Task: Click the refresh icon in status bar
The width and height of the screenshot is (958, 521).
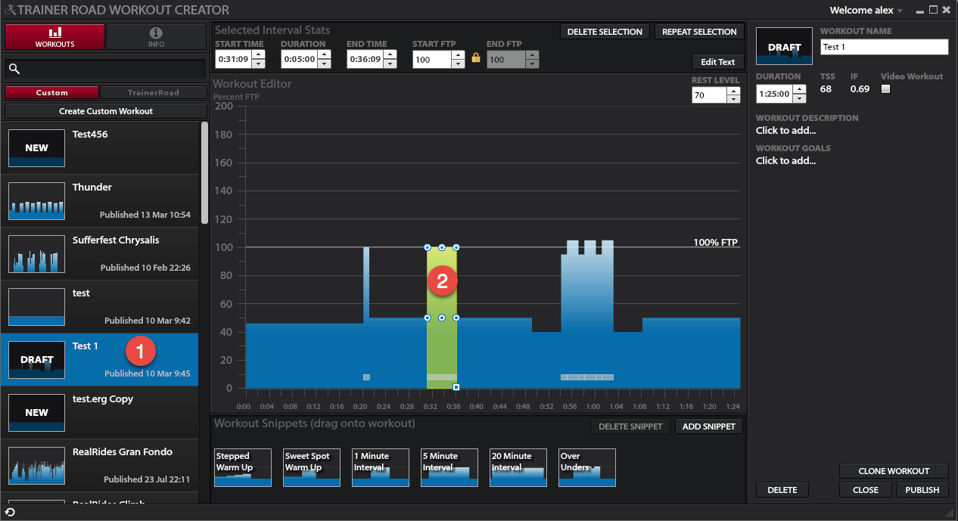Action: 11,513
